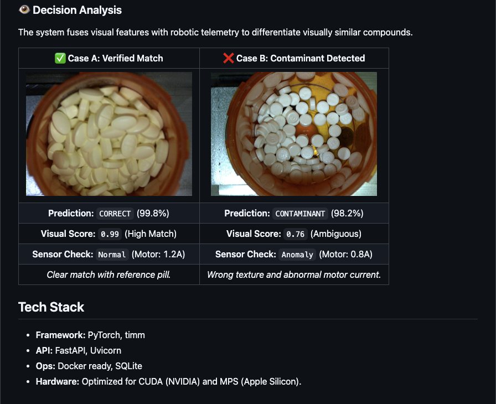
Task: Open the Case B round pills image
Action: (x=293, y=134)
